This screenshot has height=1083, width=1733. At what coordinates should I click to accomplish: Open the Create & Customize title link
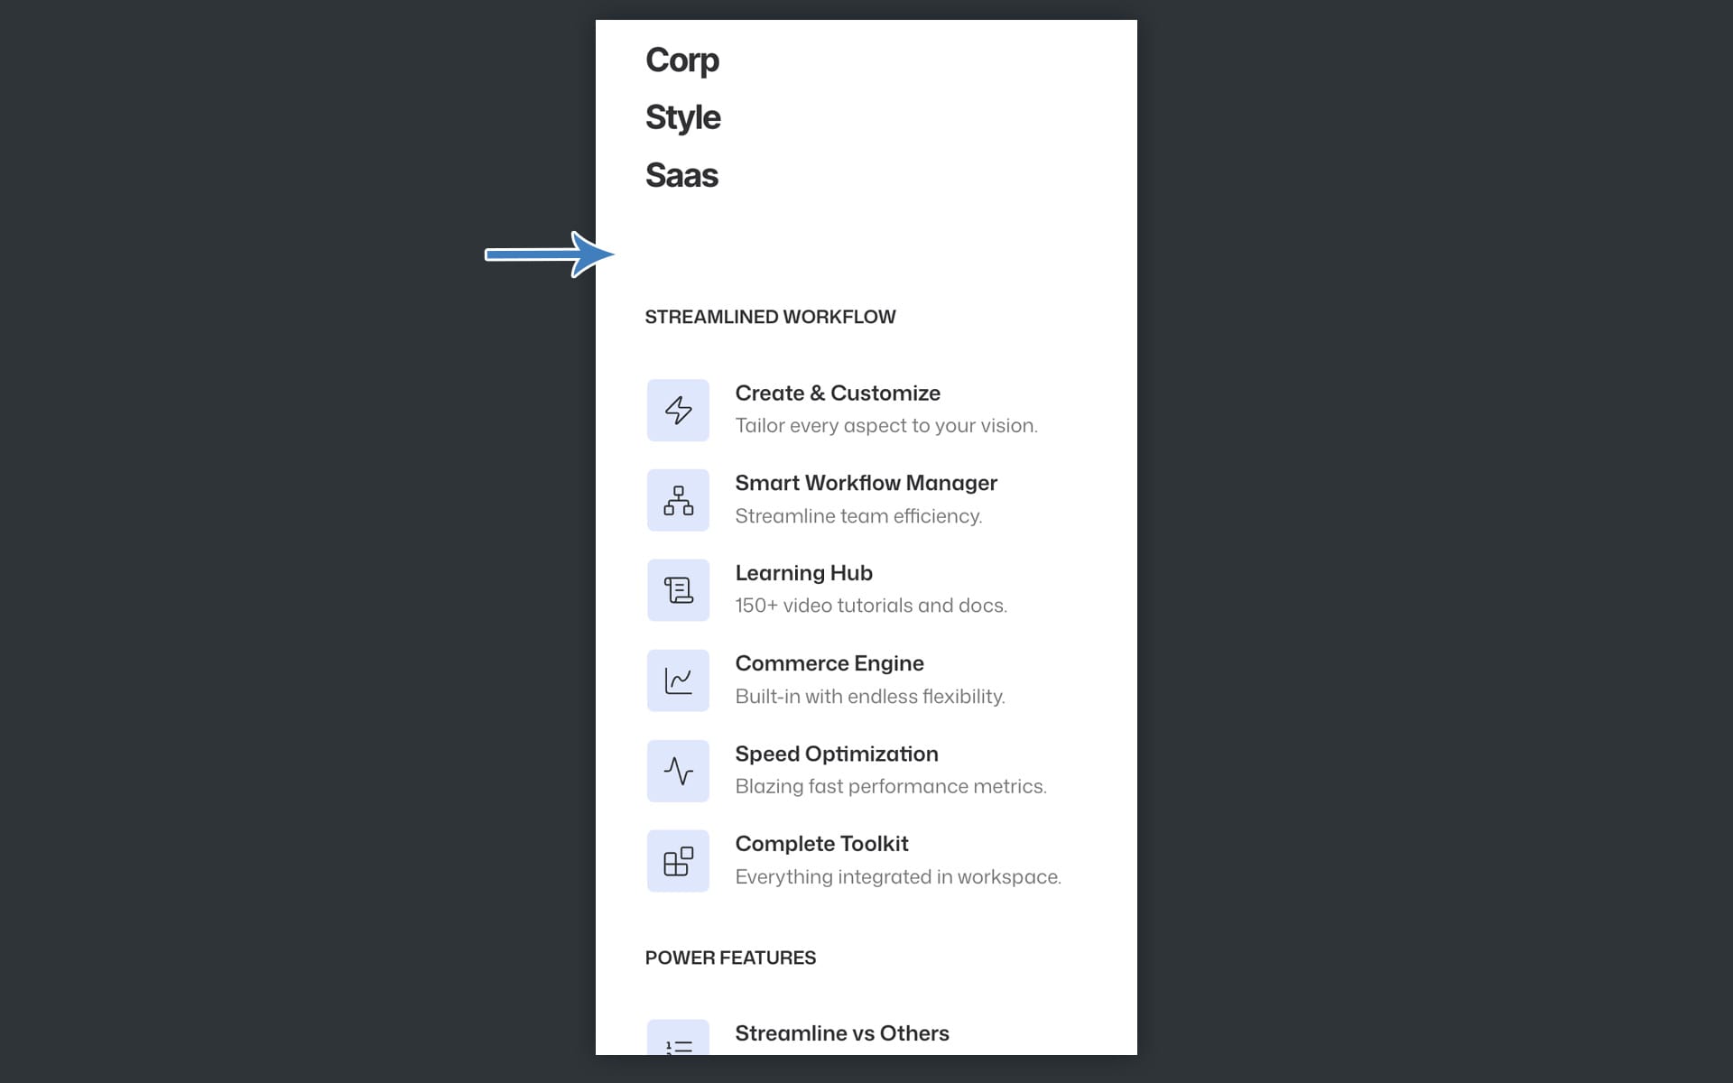pyautogui.click(x=838, y=393)
